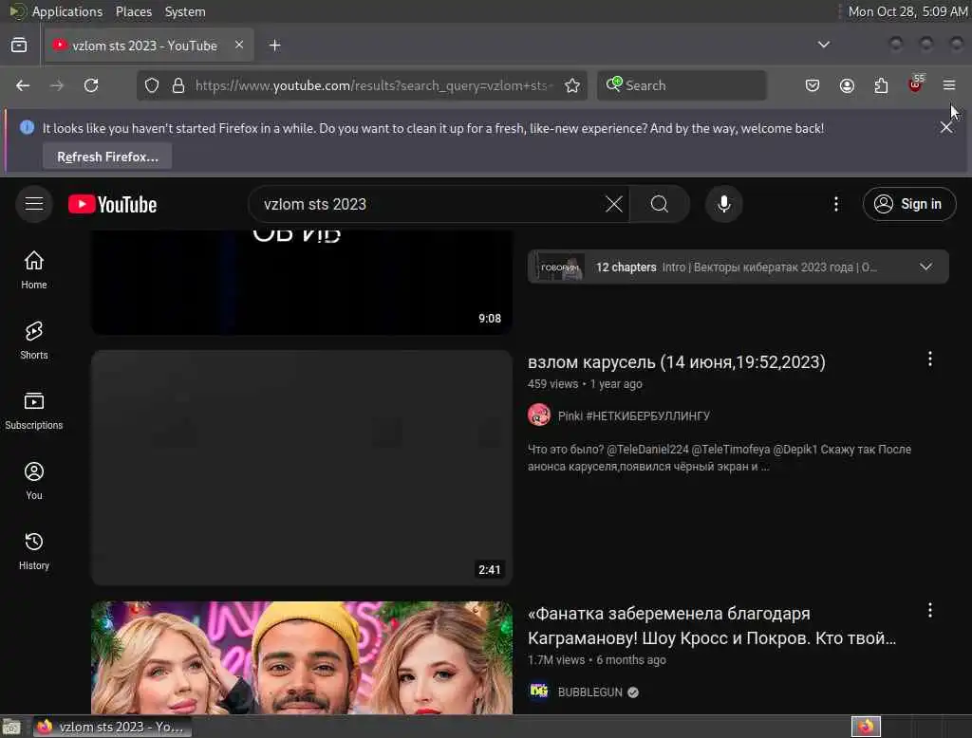Open взлом карусель video title
The width and height of the screenshot is (972, 738).
point(676,361)
